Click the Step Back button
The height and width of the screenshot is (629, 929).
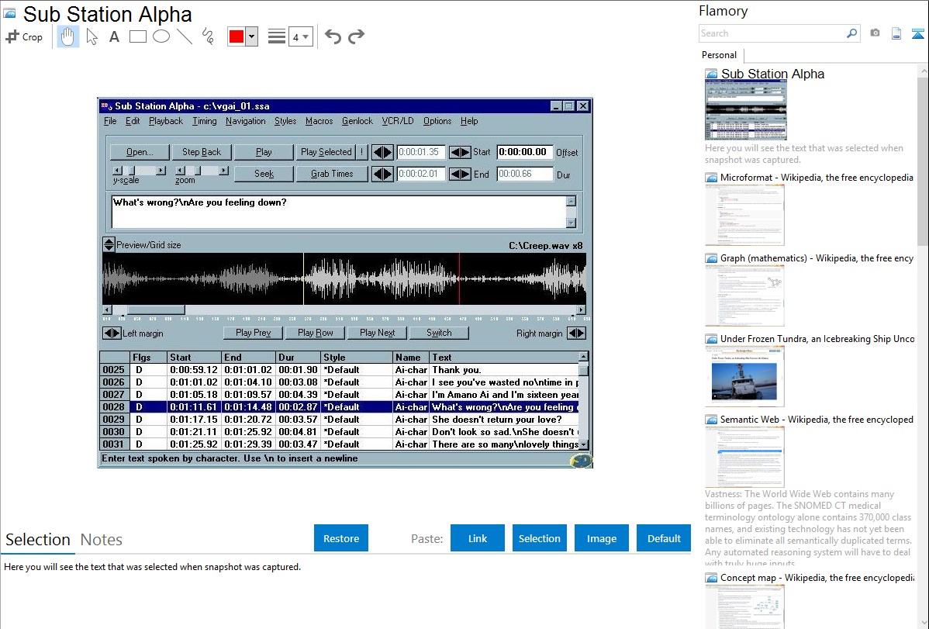click(202, 152)
